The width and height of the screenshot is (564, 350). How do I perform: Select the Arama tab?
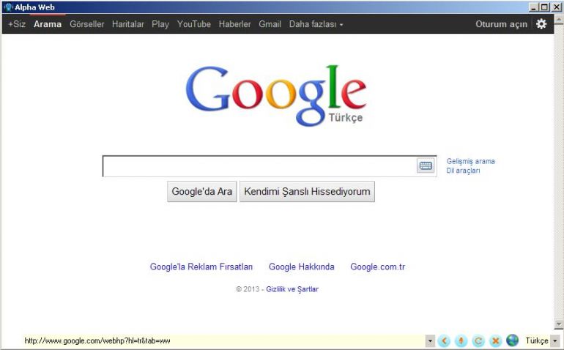coord(48,24)
